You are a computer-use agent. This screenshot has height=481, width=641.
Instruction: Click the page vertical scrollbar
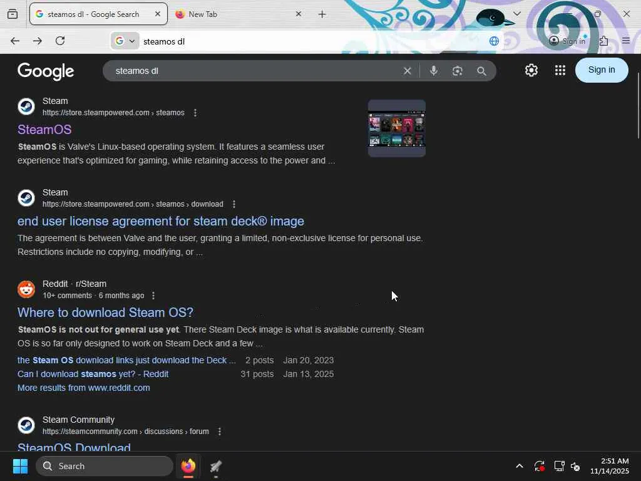point(638,106)
